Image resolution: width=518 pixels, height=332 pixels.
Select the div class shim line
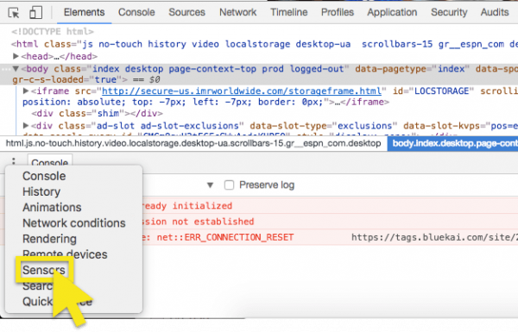click(x=97, y=113)
